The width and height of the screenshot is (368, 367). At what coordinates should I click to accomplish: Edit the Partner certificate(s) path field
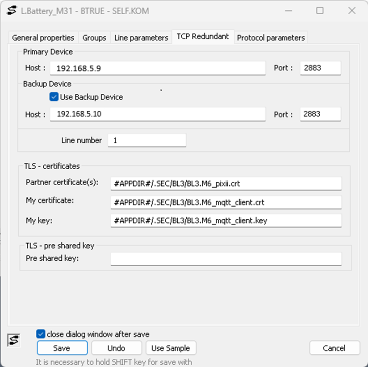click(x=226, y=183)
